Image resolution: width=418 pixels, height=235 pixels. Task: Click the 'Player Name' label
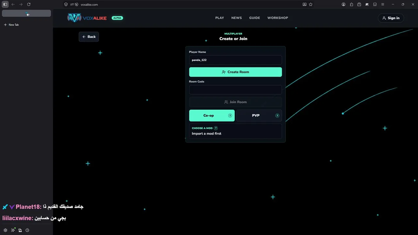[198, 52]
